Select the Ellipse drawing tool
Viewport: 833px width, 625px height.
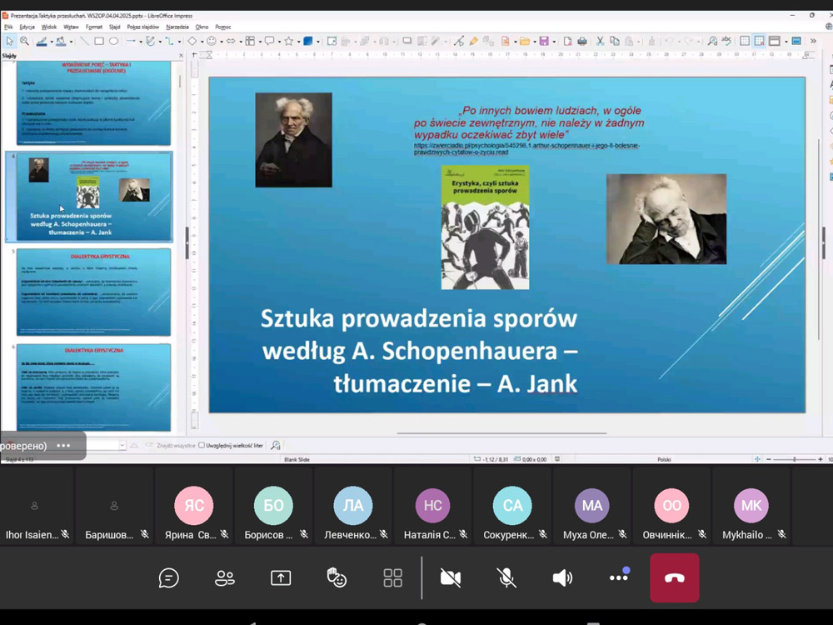tap(113, 41)
